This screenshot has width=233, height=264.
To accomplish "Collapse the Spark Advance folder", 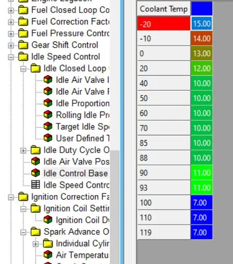I will point(23,232).
